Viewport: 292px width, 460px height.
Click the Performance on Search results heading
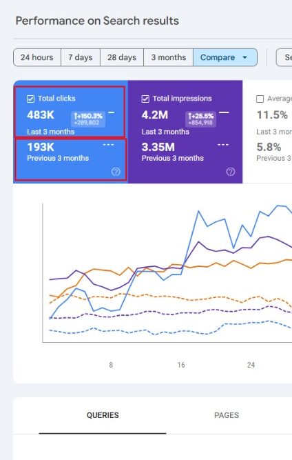coord(97,21)
